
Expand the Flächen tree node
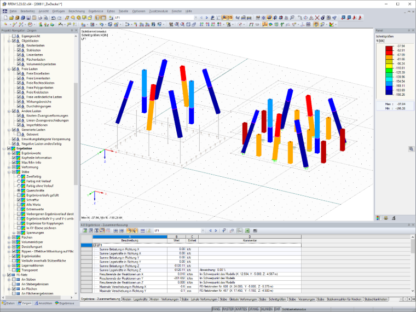pos(9,237)
